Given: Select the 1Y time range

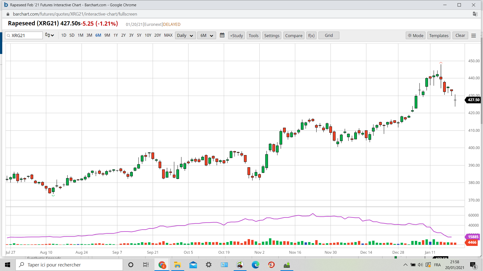Looking at the screenshot, I should (115, 35).
